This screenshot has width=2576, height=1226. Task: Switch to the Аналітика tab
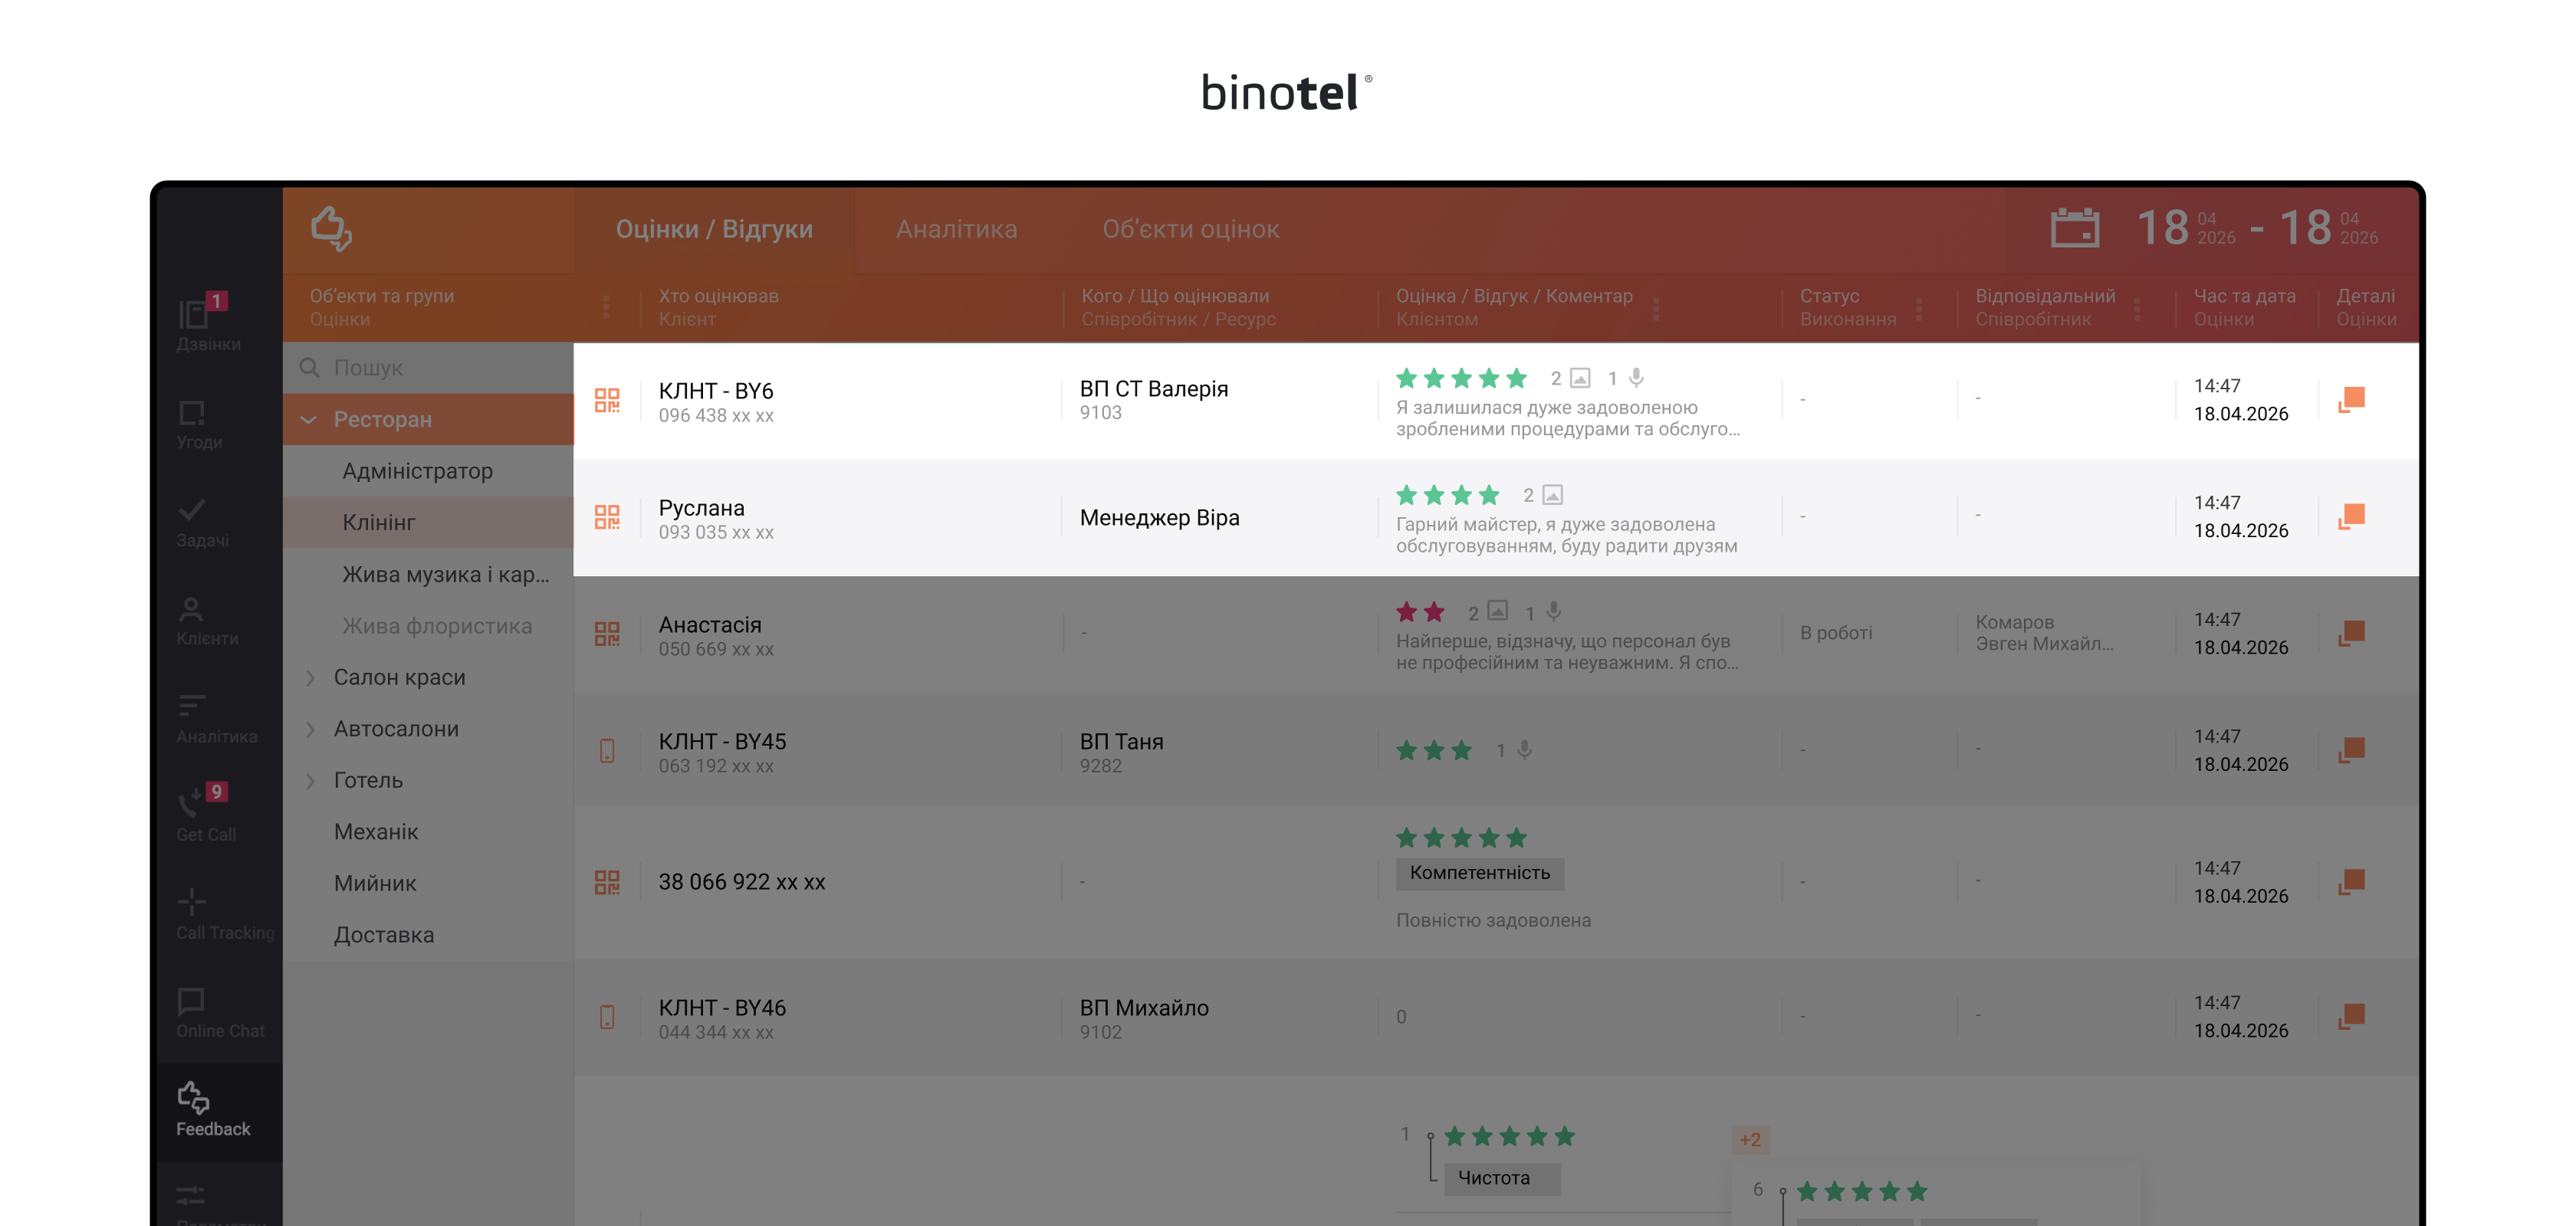tap(958, 229)
